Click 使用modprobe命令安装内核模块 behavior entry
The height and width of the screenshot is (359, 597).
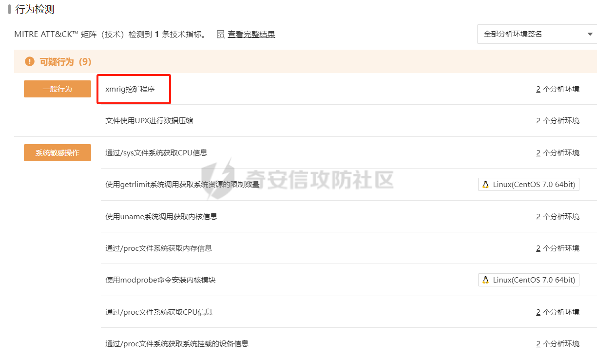[160, 280]
